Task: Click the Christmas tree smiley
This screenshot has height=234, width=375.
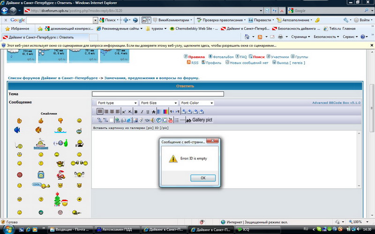Action: click(57, 199)
